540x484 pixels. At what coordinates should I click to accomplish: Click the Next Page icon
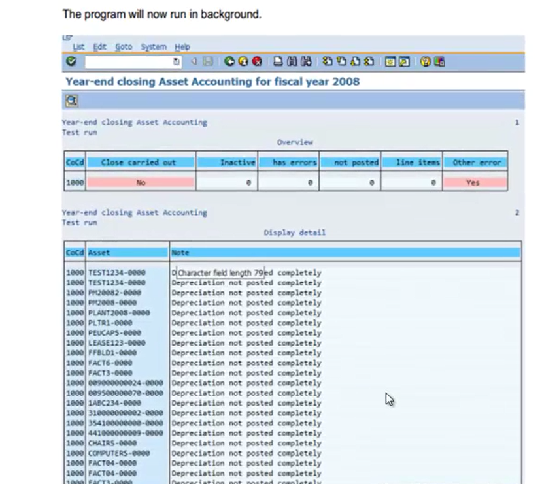click(355, 61)
